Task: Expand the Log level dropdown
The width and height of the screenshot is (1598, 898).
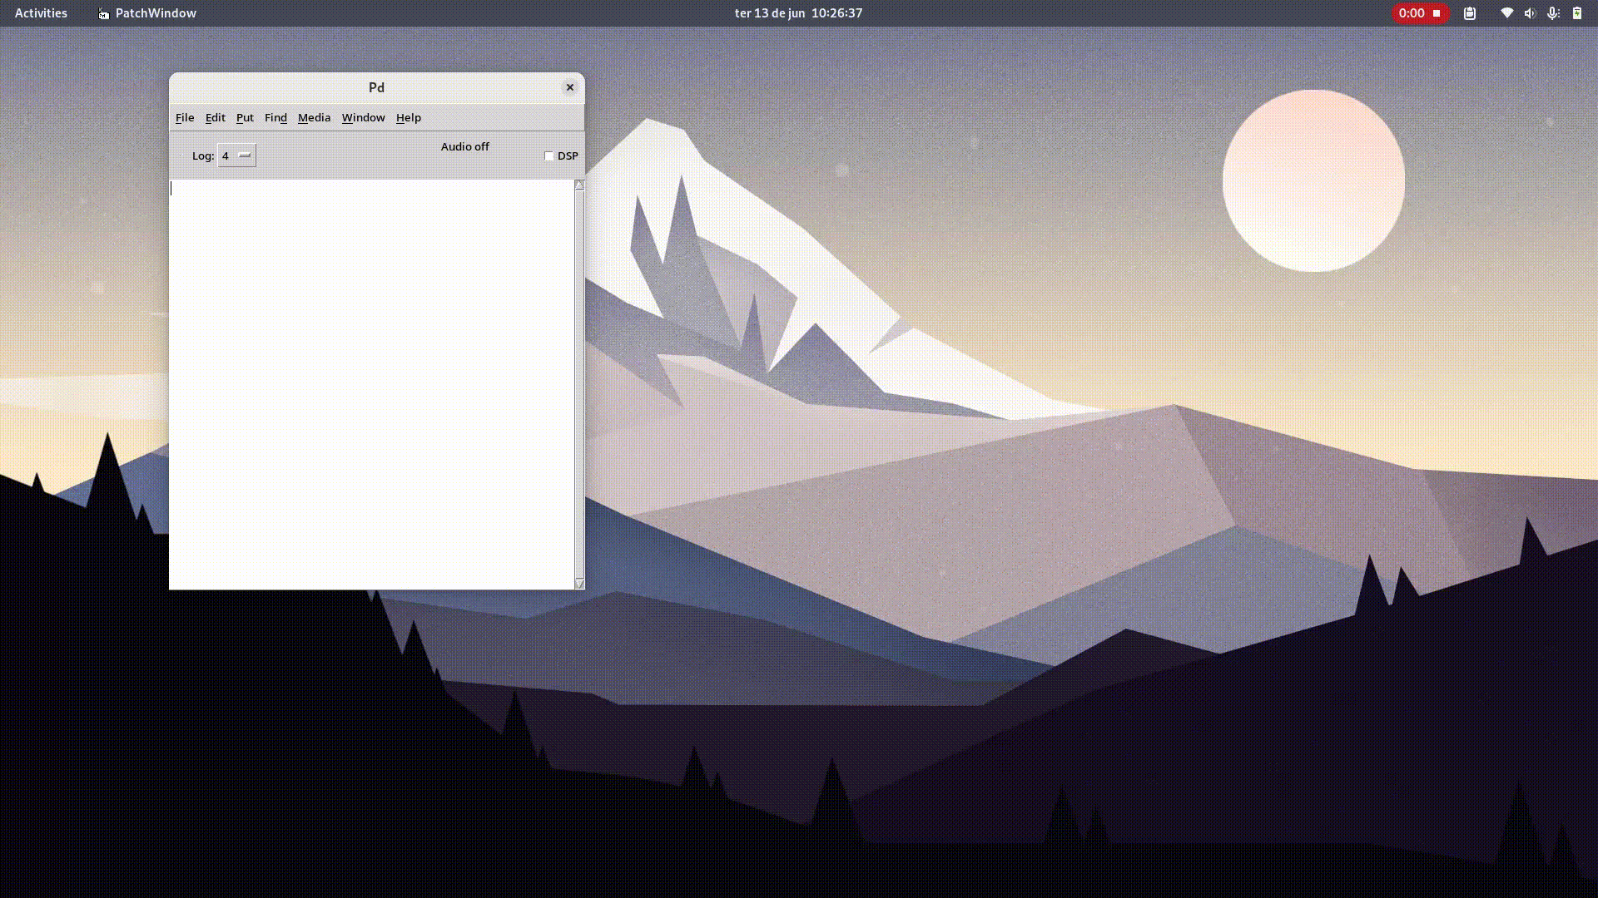Action: point(236,155)
